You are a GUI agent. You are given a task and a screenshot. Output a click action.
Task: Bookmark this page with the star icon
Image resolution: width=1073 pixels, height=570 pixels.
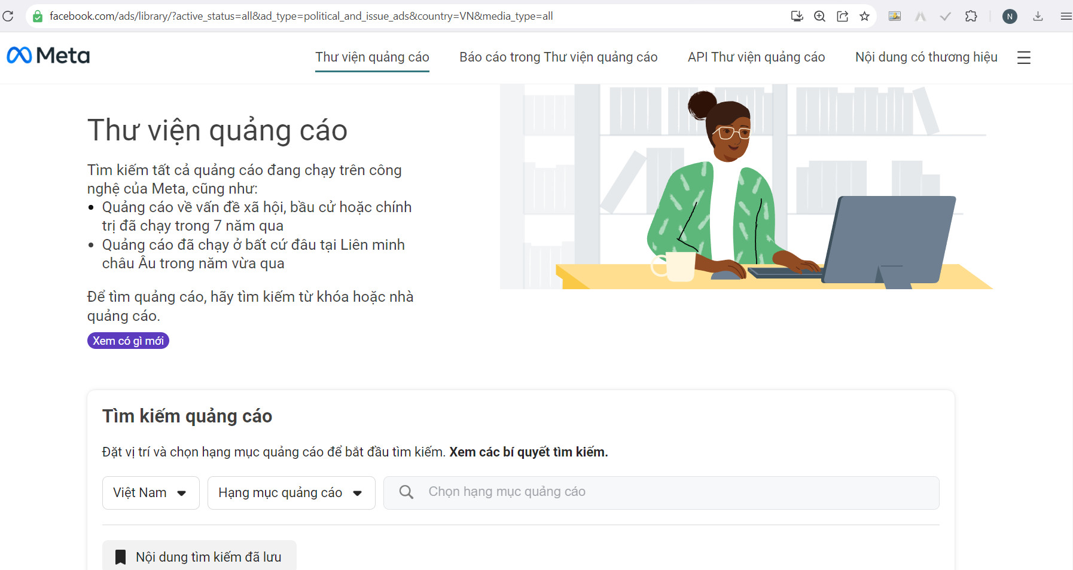[864, 16]
